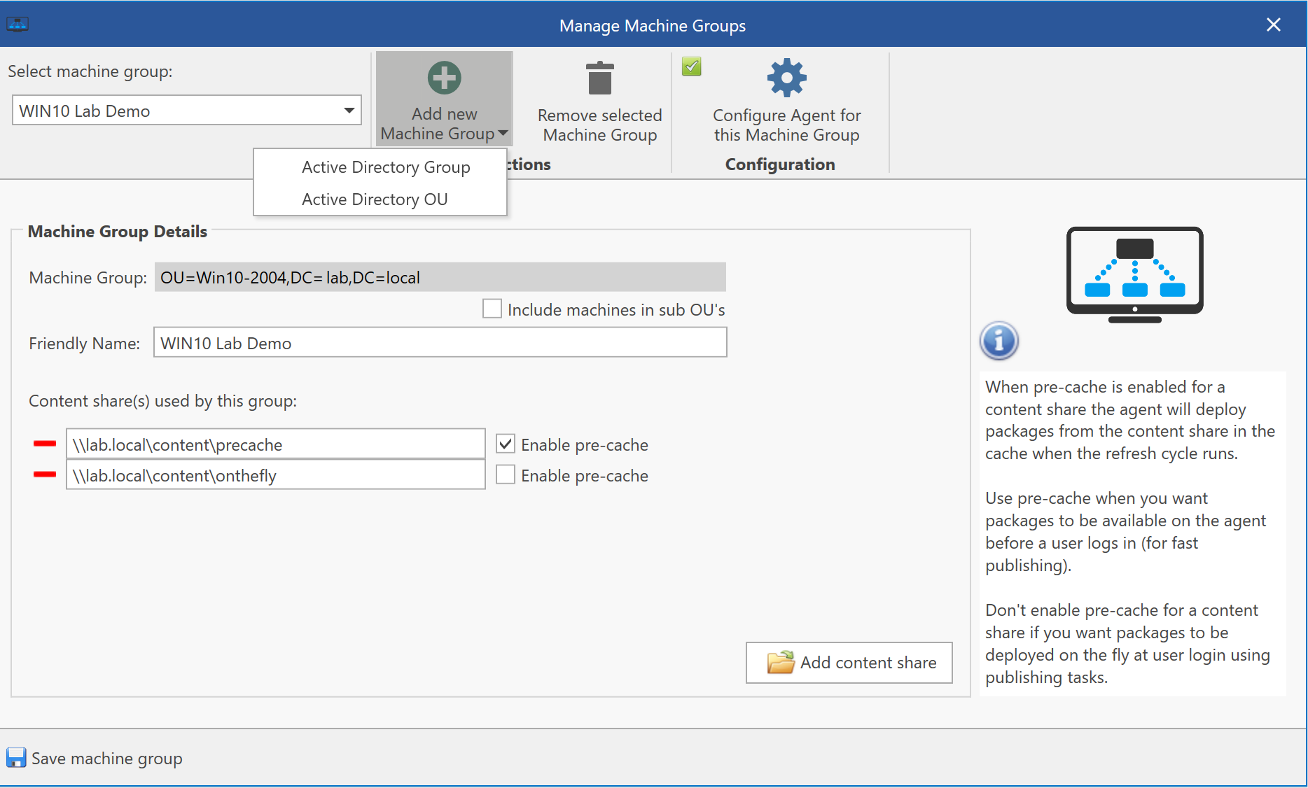Click the trash can Remove selected Machine Group icon
This screenshot has height=788, width=1308.
(x=599, y=78)
